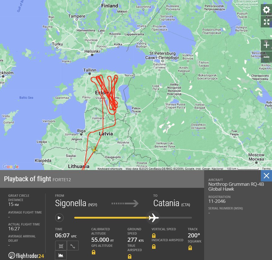Click calibrated altitude 55.000 FT value
Image resolution: width=272 pixels, height=260 pixels.
point(102,240)
